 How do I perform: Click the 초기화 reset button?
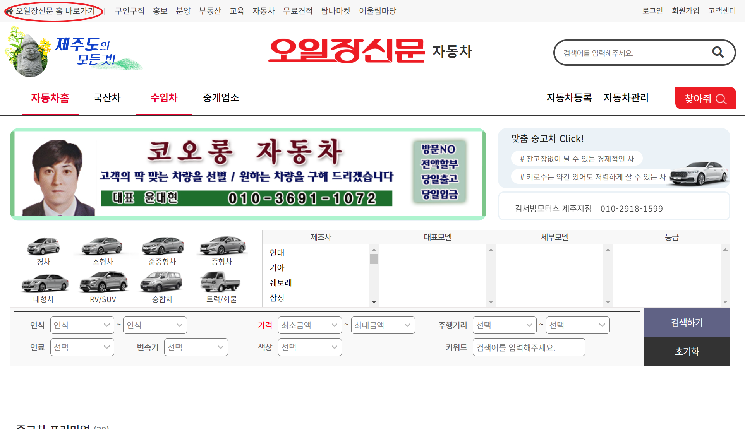687,351
